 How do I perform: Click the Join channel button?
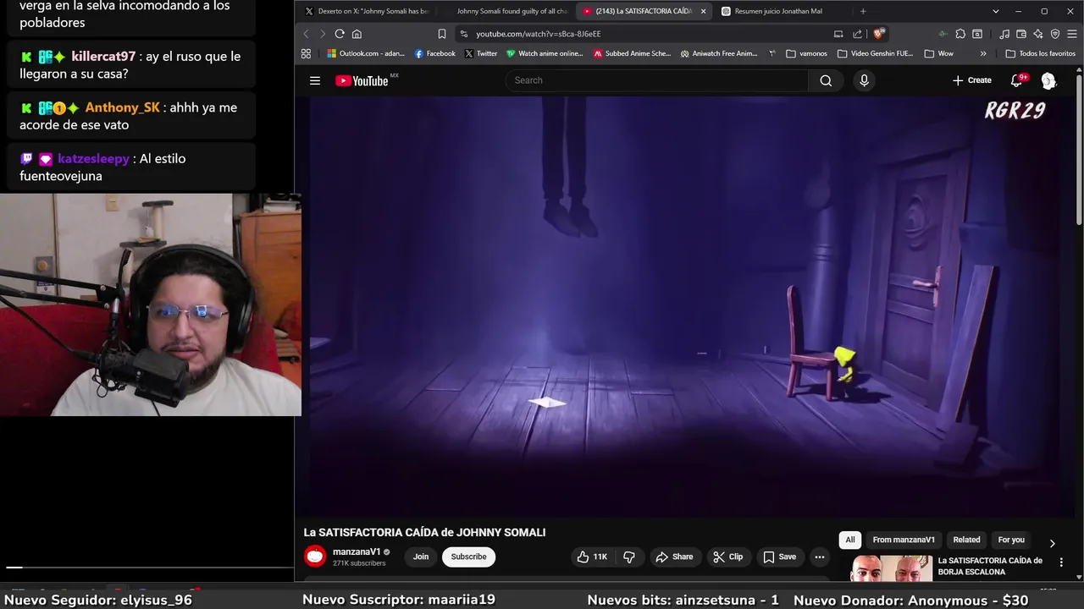coord(421,557)
